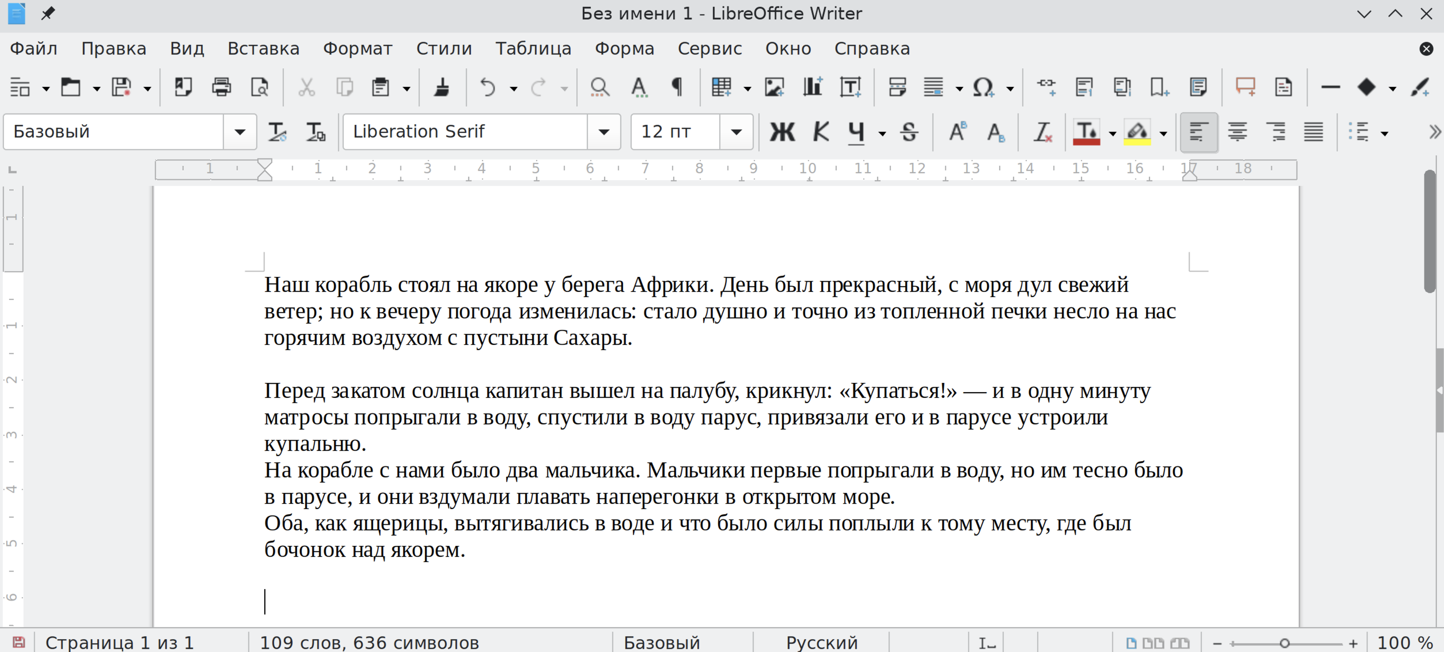Viewport: 1444px width, 652px height.
Task: Click zoom level 100 % indicator
Action: pos(1405,642)
